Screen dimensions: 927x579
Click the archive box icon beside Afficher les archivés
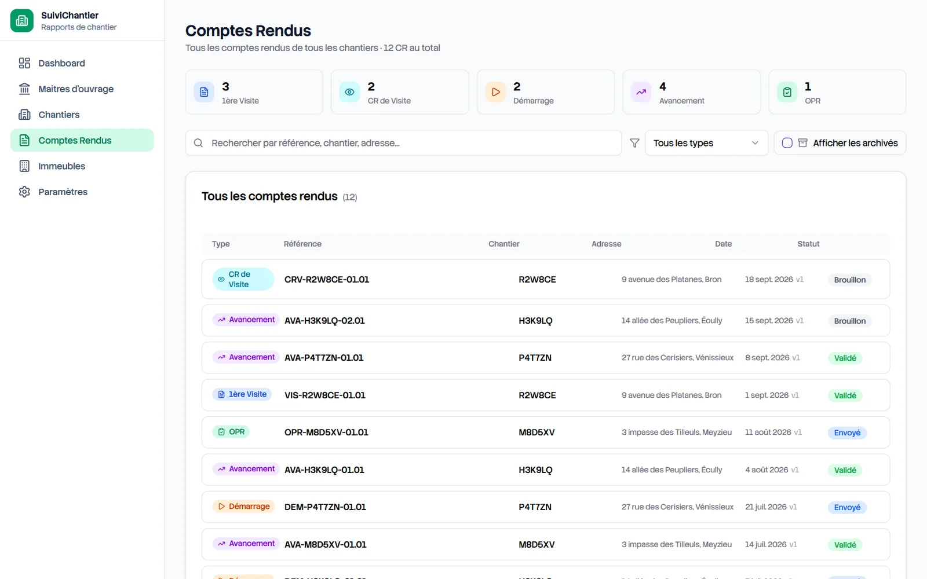point(802,143)
